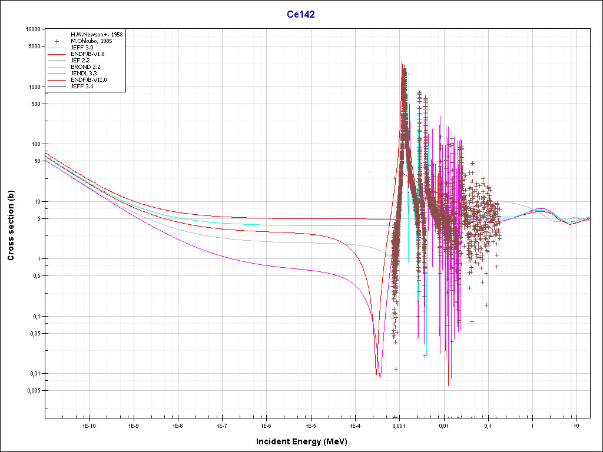Select the ENDF/B-VII.0 legend label
This screenshot has height=452, width=603.
(88, 80)
